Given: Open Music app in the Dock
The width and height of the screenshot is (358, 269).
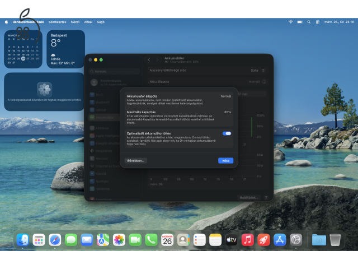Looking at the screenshot, I should click(247, 240).
